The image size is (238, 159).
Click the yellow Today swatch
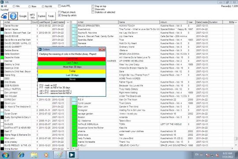pyautogui.click(x=72, y=71)
